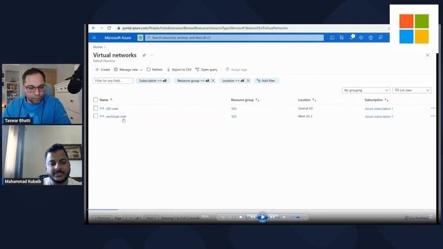The image size is (443, 249).
Task: Open the more options ellipsis for VDI-vnet row
Action: click(x=433, y=108)
